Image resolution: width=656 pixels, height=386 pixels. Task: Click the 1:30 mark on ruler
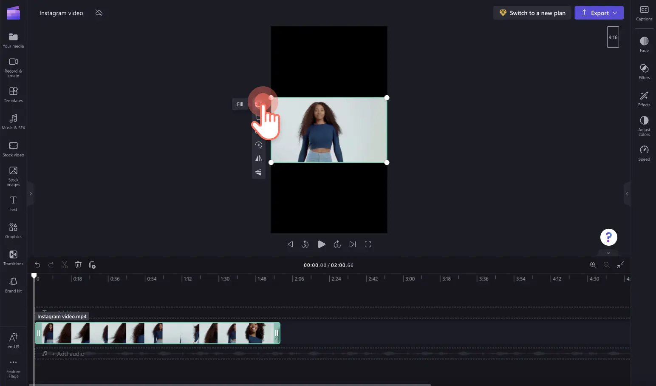point(225,279)
